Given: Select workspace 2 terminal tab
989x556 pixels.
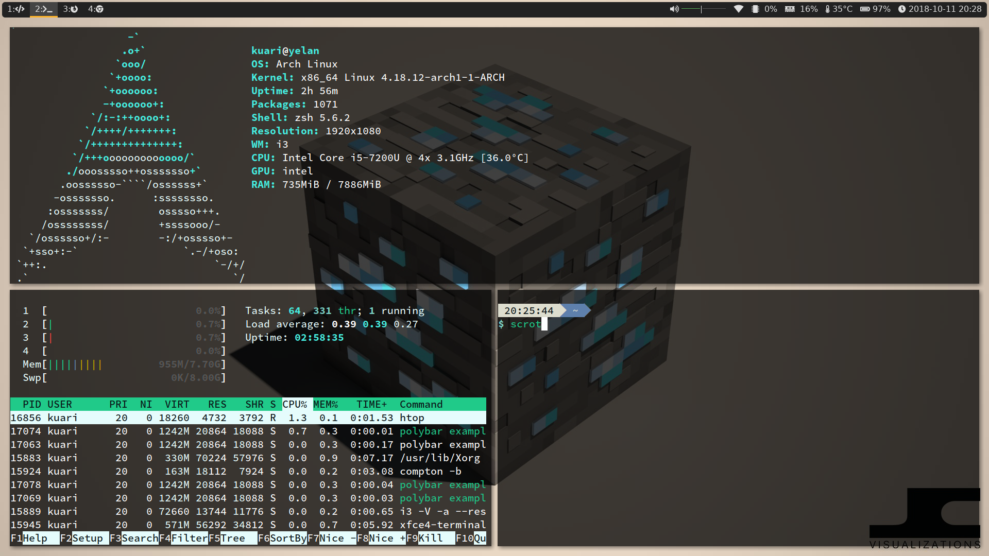Looking at the screenshot, I should [x=43, y=9].
